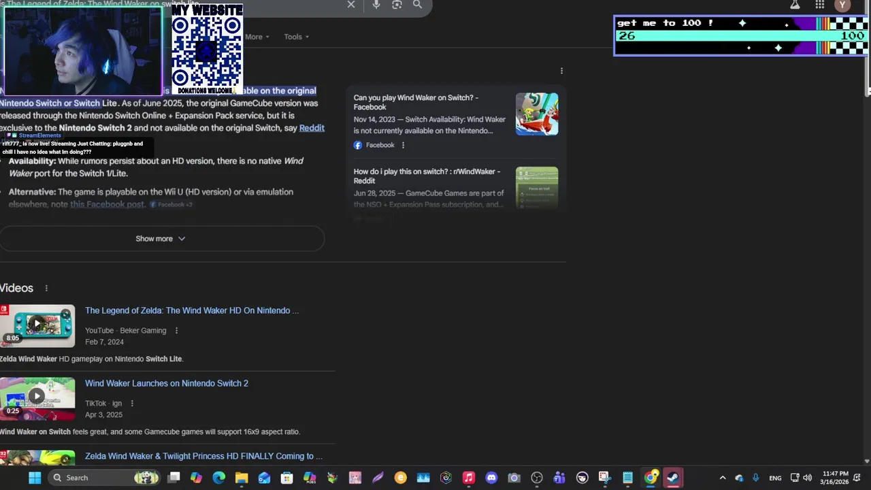Click the 'Apr 3, 2025' date text

coord(103,415)
